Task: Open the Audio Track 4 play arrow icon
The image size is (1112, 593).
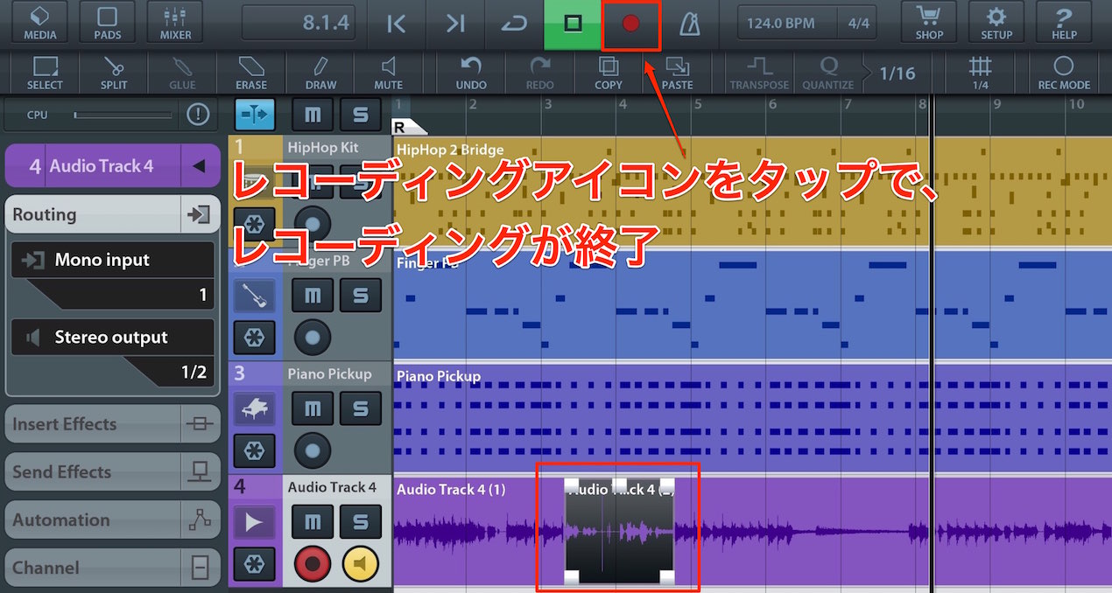Action: (x=254, y=522)
